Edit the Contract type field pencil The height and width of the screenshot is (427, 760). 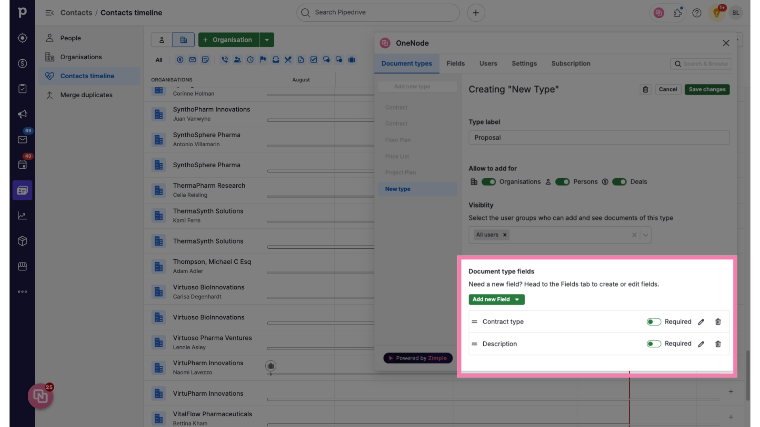(x=701, y=322)
